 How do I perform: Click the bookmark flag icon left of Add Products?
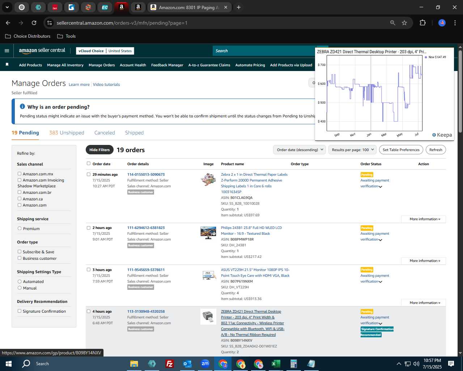(x=7, y=64)
